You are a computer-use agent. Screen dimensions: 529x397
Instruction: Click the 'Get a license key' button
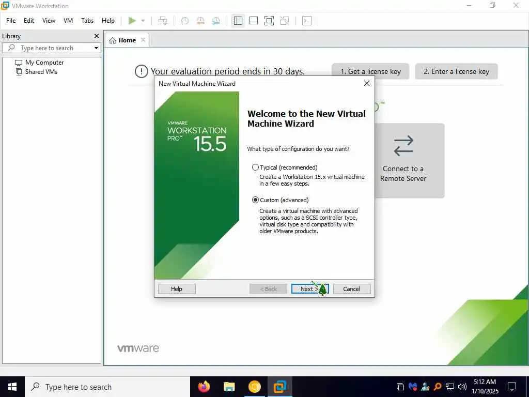370,71
